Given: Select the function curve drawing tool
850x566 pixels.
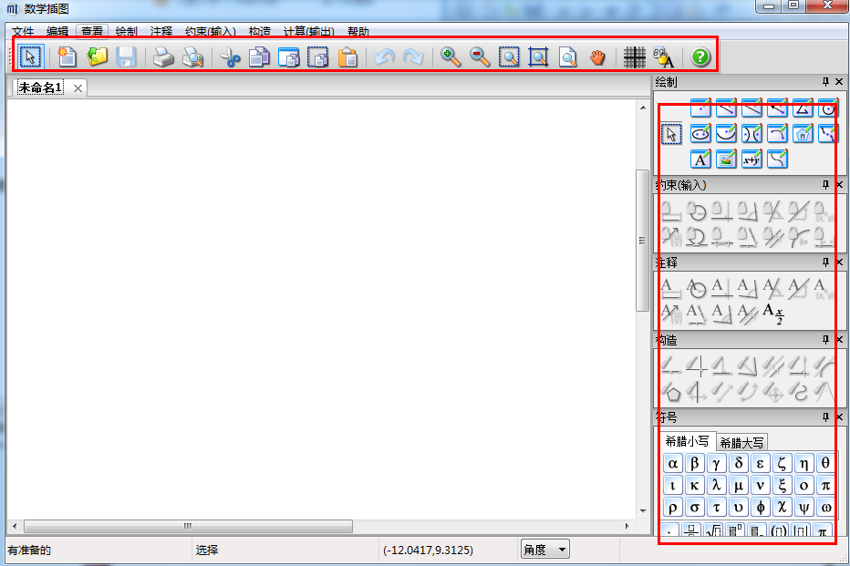Looking at the screenshot, I should point(777,160).
